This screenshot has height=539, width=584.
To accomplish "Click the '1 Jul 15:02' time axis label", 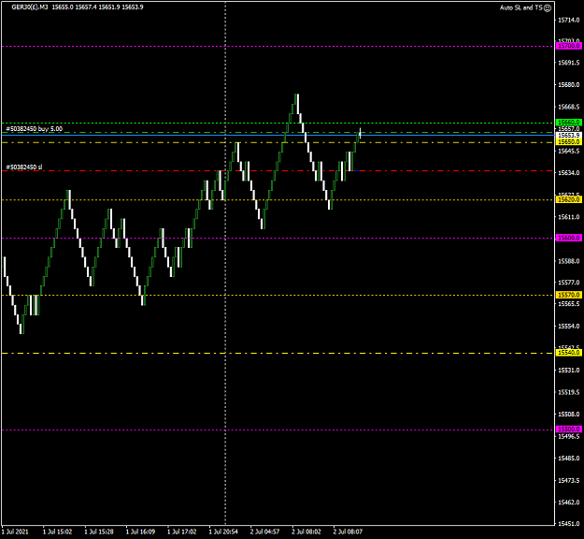I will pos(57,532).
